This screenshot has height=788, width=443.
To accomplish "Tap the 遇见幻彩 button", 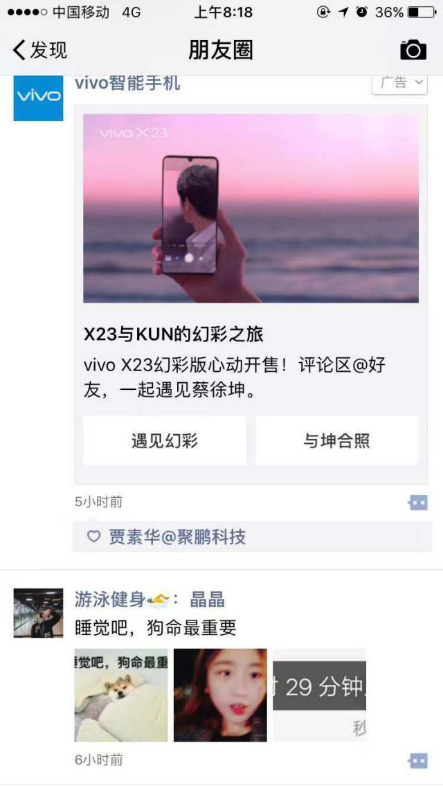I will click(x=165, y=440).
